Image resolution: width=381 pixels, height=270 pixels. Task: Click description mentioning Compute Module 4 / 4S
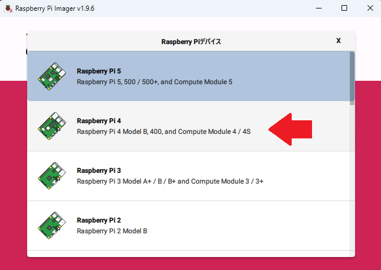pyautogui.click(x=163, y=132)
